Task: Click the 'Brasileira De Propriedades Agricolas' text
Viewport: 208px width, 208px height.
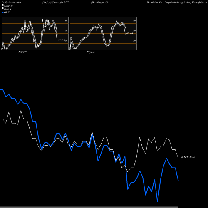Action: pos(168,2)
